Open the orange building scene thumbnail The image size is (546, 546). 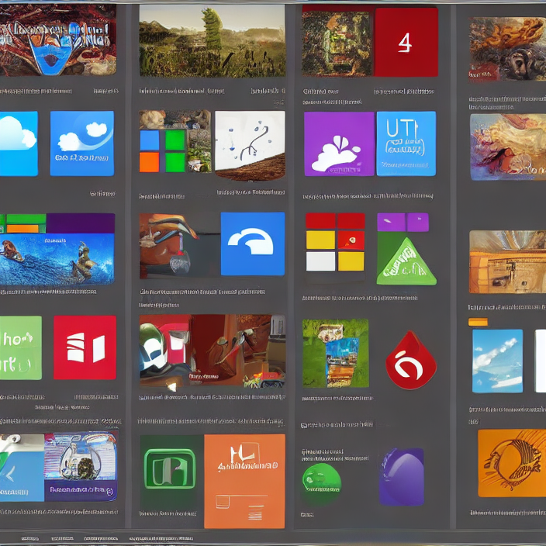click(x=507, y=261)
